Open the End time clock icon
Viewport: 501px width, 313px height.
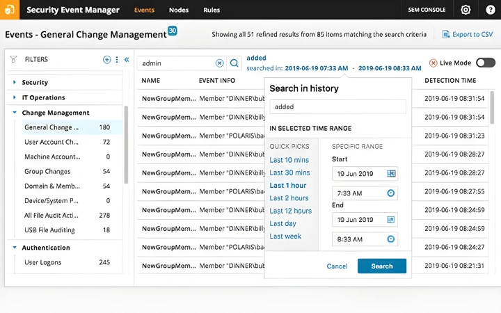tap(391, 239)
